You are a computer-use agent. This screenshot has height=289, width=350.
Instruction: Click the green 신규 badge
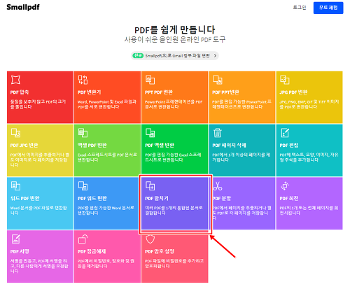pos(138,55)
